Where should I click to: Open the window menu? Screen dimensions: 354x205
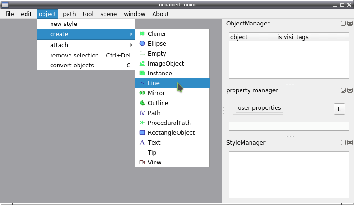135,14
